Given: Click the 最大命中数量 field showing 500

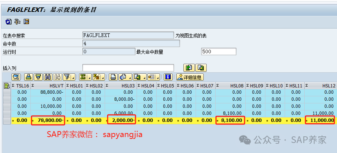Looking at the screenshot, I should (x=219, y=51).
